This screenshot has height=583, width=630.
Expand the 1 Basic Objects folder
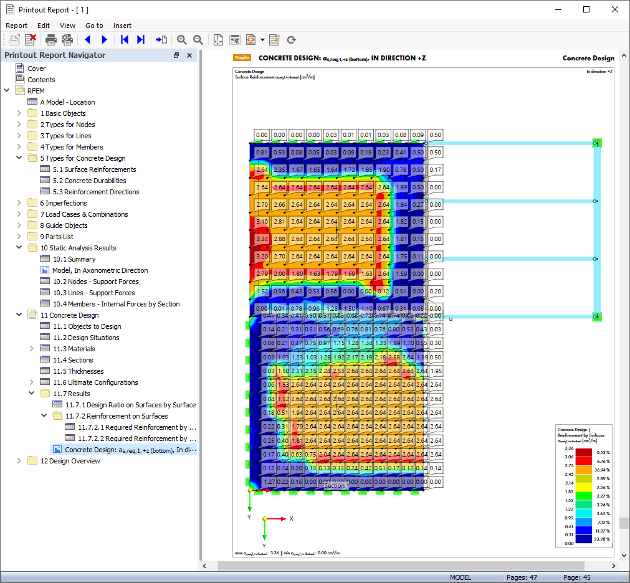19,113
